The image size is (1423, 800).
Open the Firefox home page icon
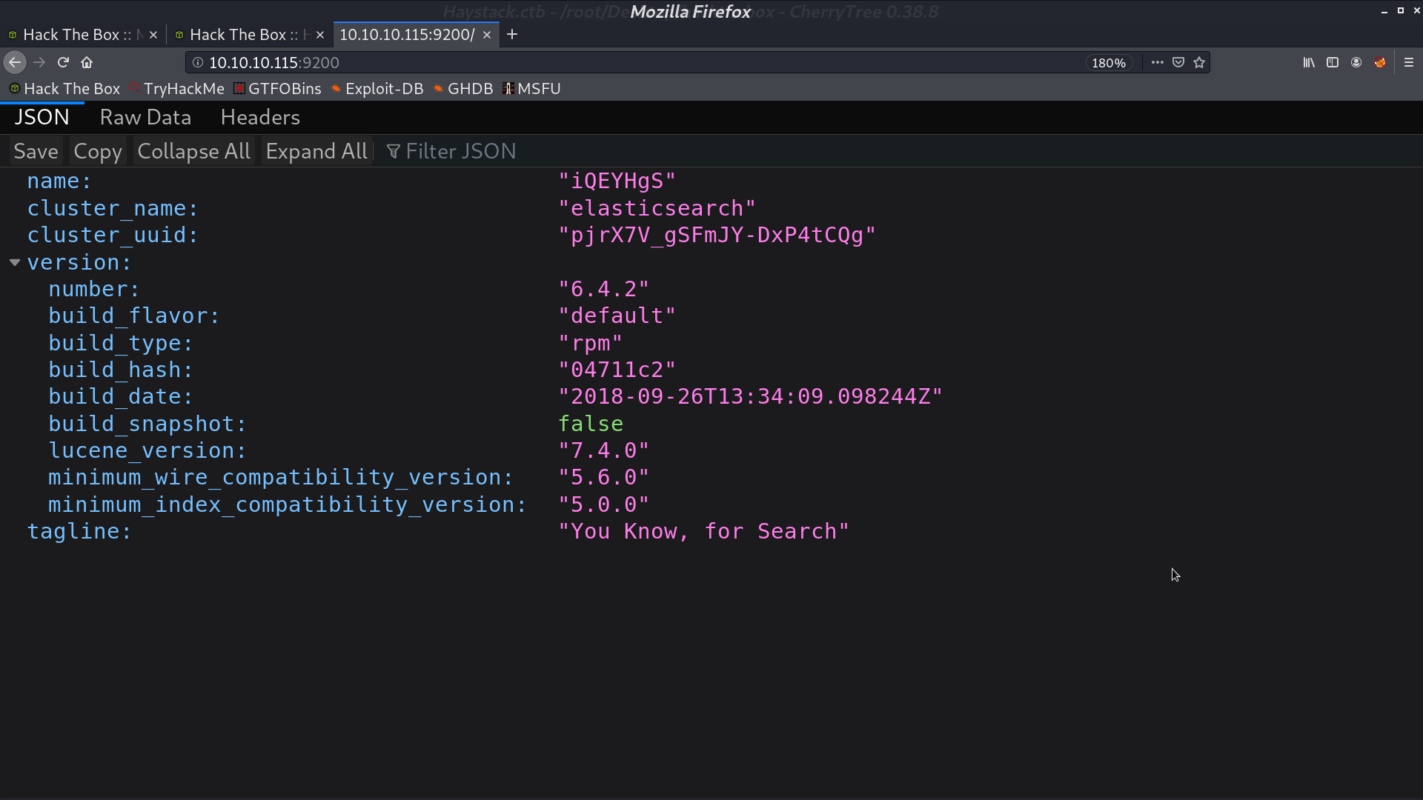tap(87, 62)
